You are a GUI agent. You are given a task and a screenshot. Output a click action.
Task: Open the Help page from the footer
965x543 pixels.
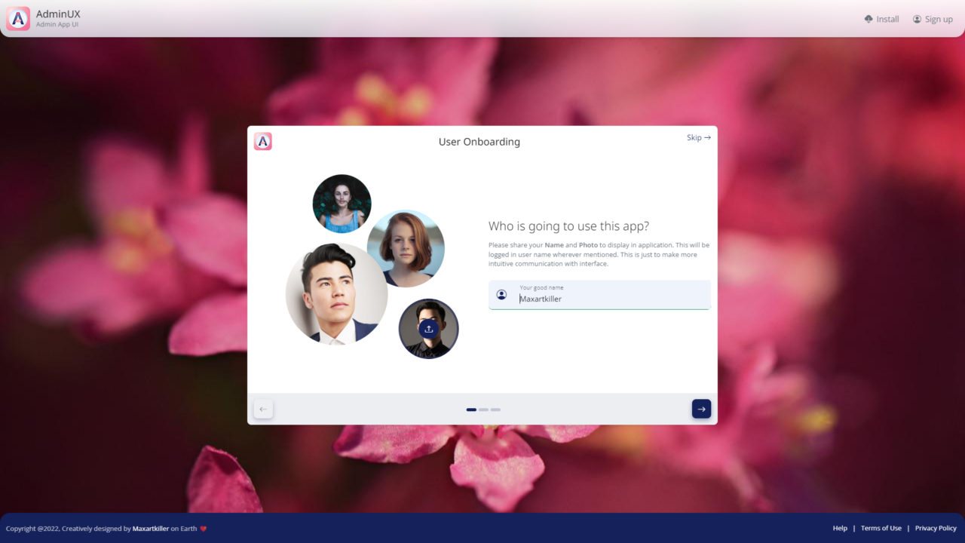coord(840,528)
